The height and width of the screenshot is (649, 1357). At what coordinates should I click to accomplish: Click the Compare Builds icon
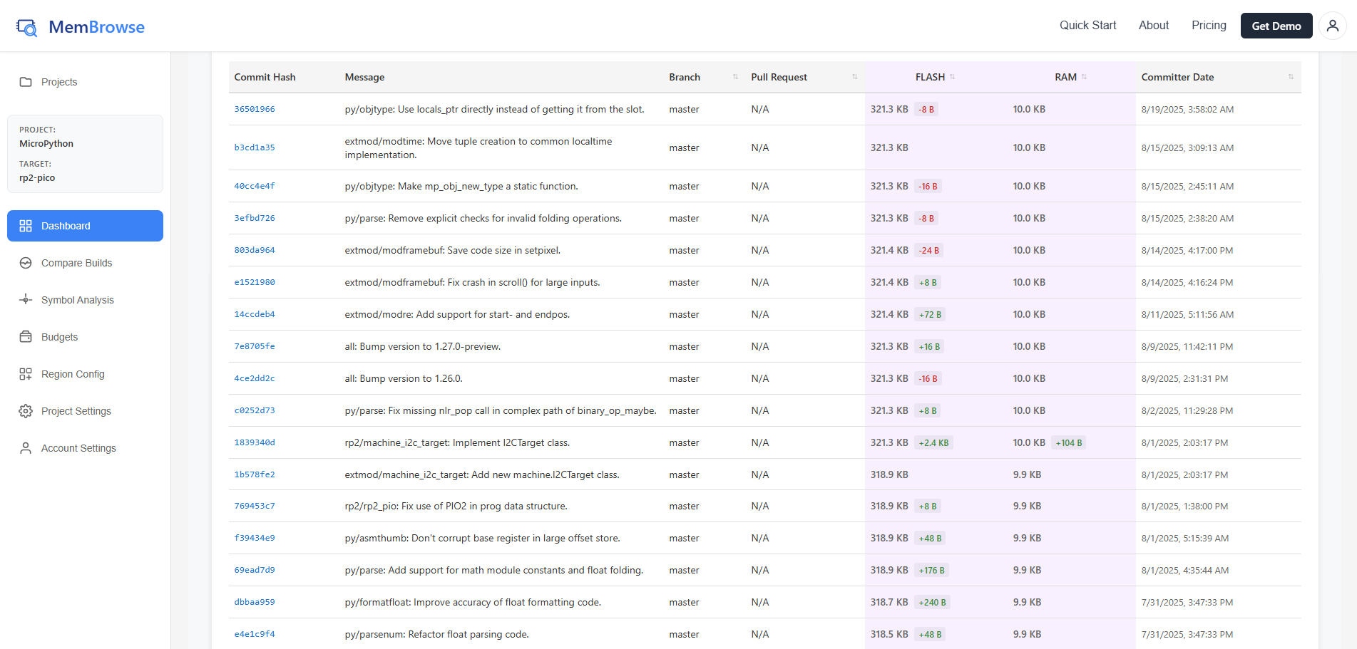26,263
